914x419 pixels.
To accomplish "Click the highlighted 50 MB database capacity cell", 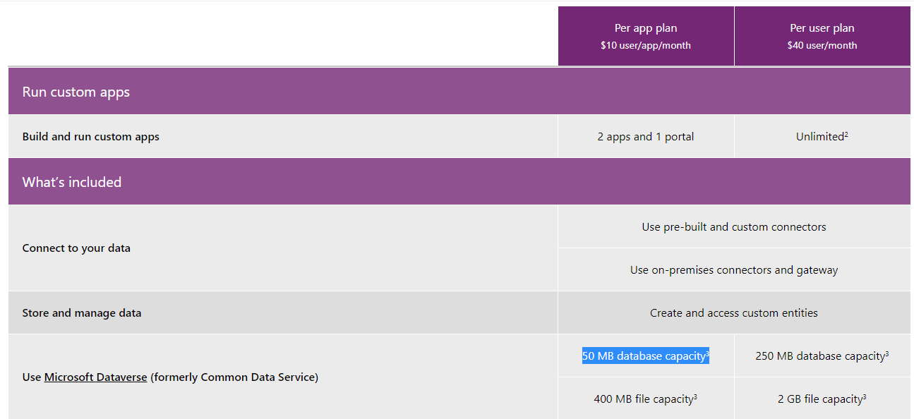I will 646,356.
